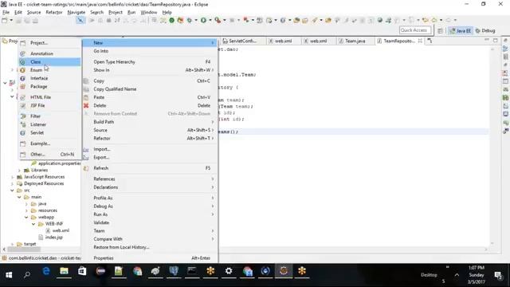Select Enum in the New submenu
510x287 pixels.
click(x=49, y=70)
